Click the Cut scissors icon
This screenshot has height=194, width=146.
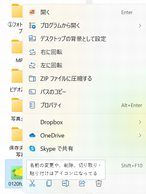coord(32,183)
